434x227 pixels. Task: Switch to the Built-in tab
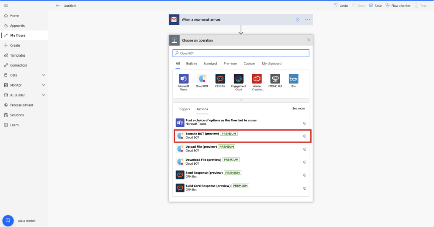(192, 64)
